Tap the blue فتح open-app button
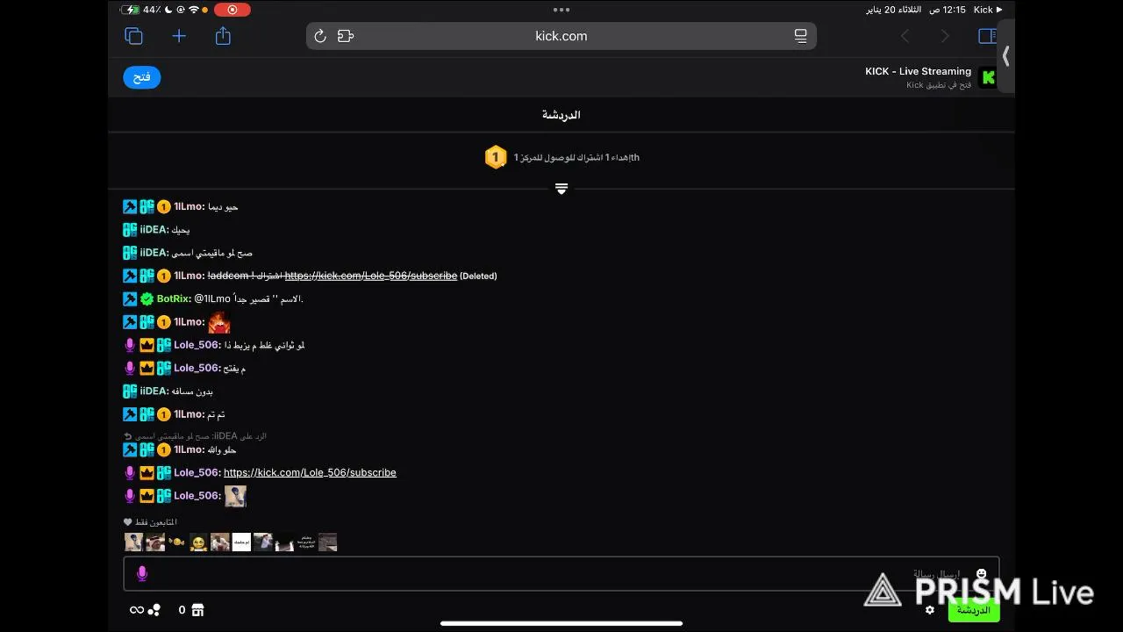1123x632 pixels. click(142, 77)
